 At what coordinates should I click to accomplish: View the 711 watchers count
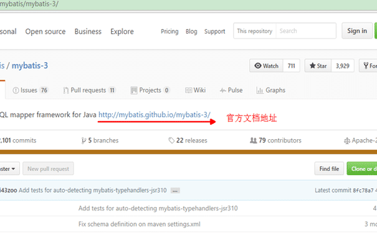pos(292,66)
